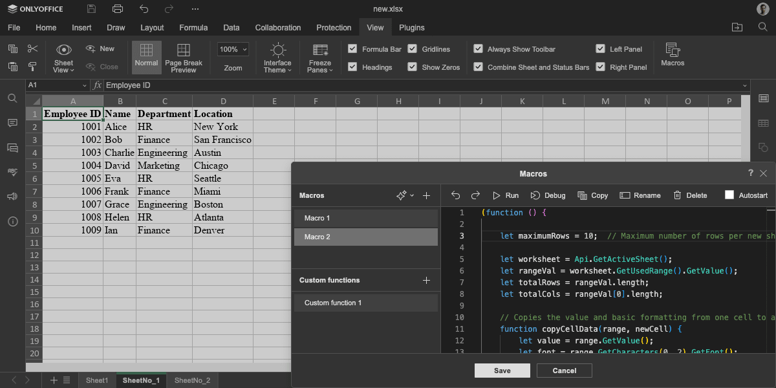Viewport: 776px width, 388px height.
Task: Open Comments panel in left sidebar
Action: (x=12, y=123)
